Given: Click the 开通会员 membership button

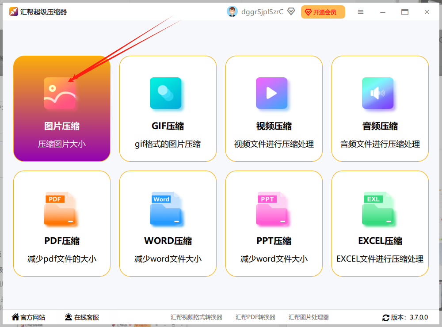Looking at the screenshot, I should click(323, 12).
